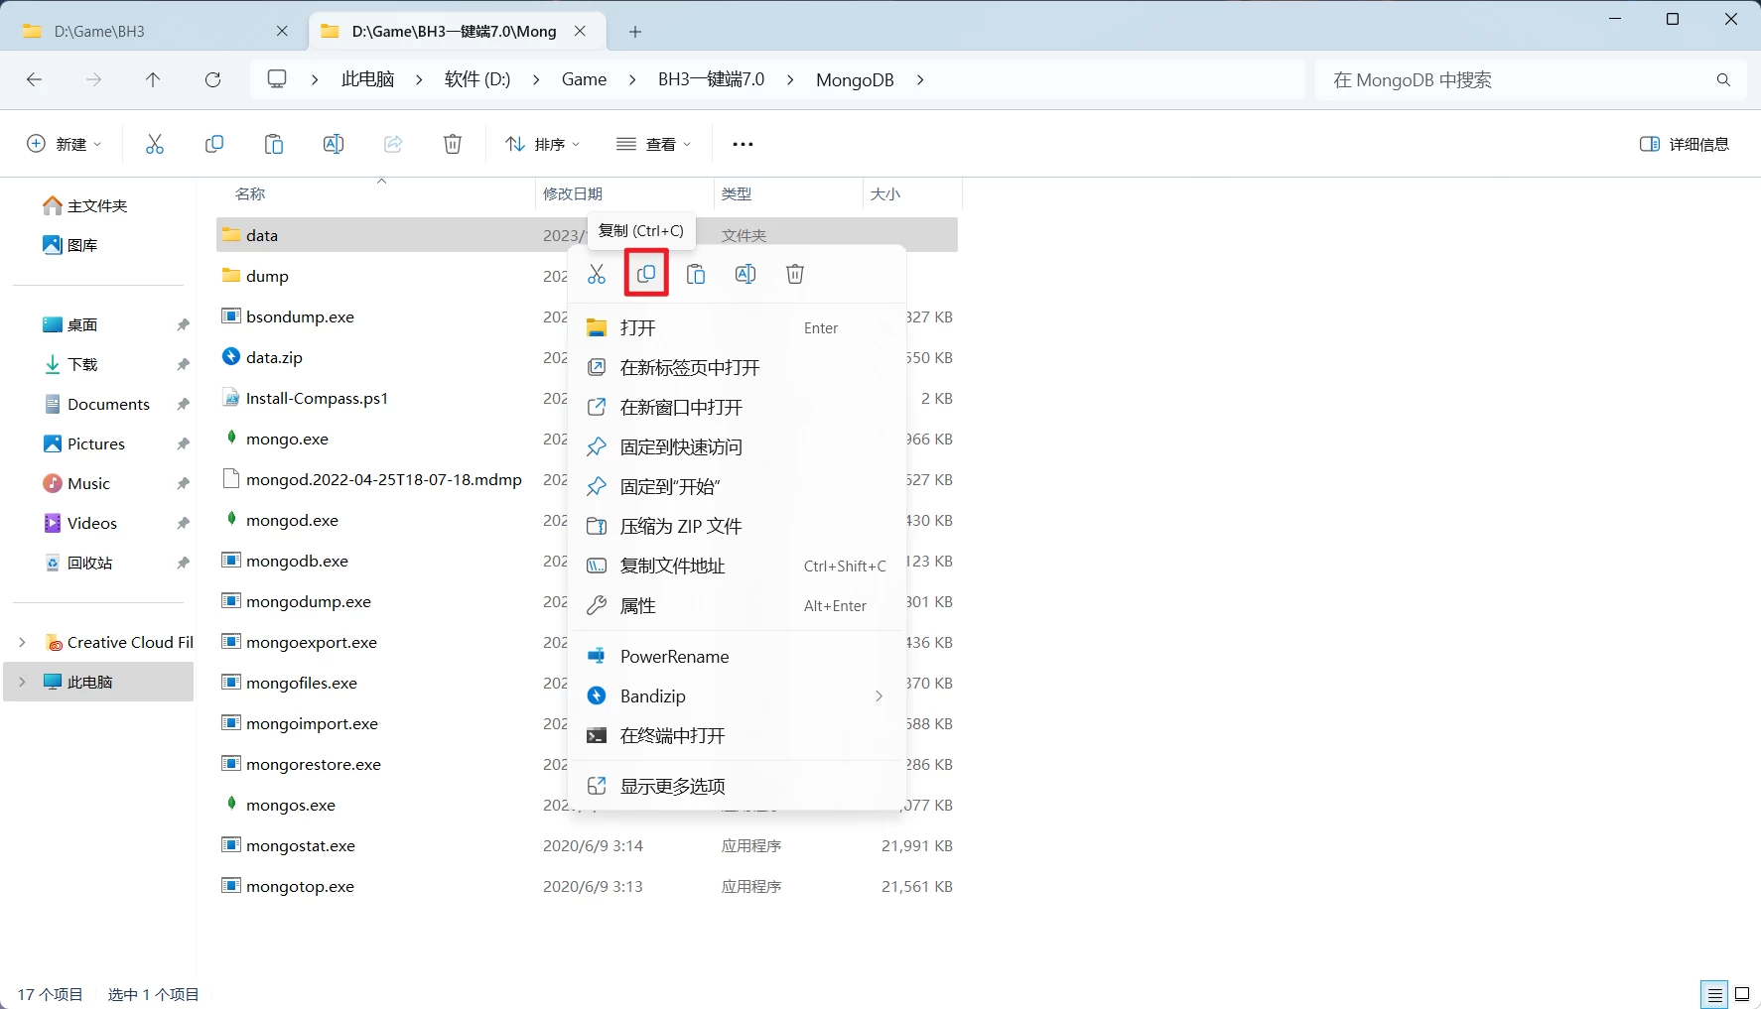
Task: Click the Delete icon in the context menu
Action: (x=794, y=274)
